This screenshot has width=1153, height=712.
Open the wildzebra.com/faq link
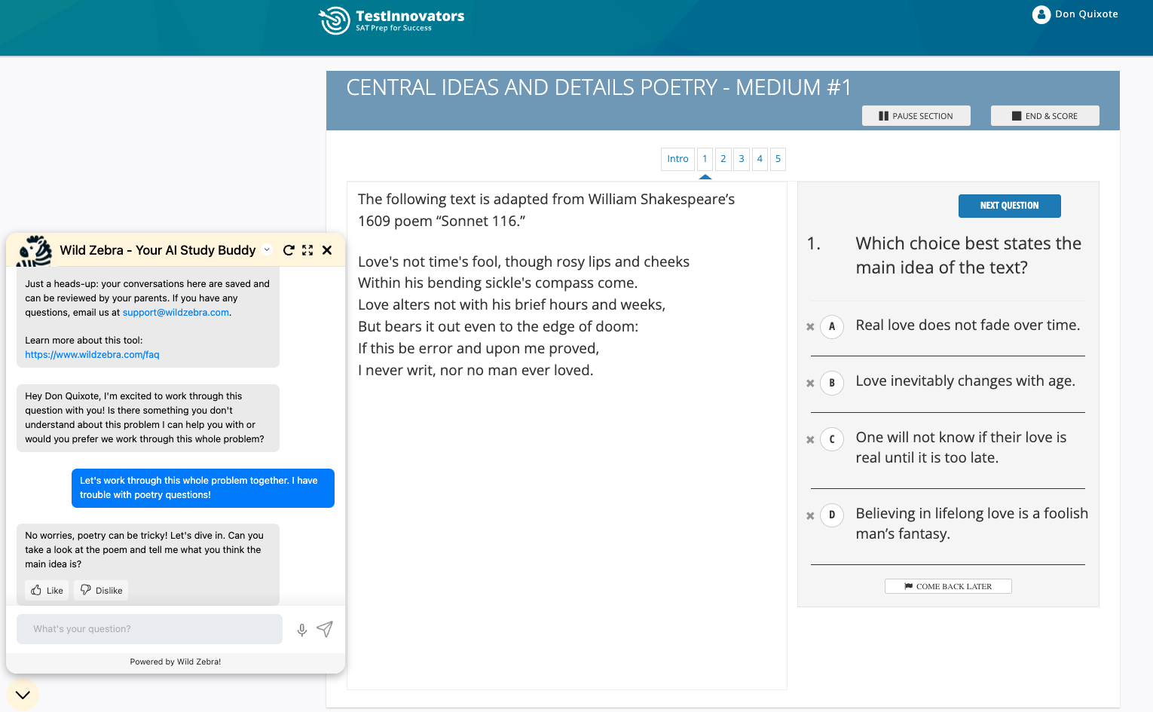click(x=92, y=355)
